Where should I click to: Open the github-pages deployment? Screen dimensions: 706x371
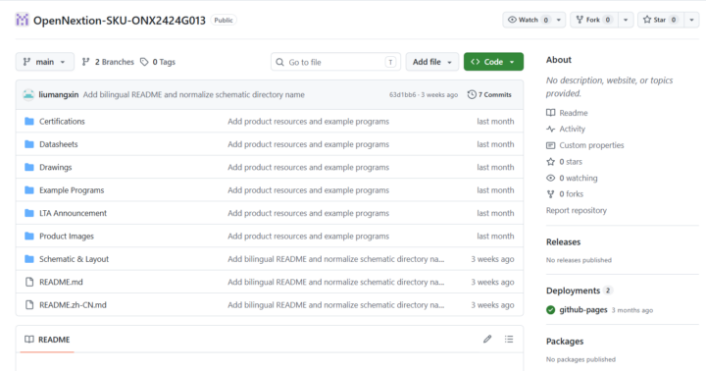click(x=583, y=310)
